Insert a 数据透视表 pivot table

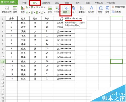click(x=7, y=10)
